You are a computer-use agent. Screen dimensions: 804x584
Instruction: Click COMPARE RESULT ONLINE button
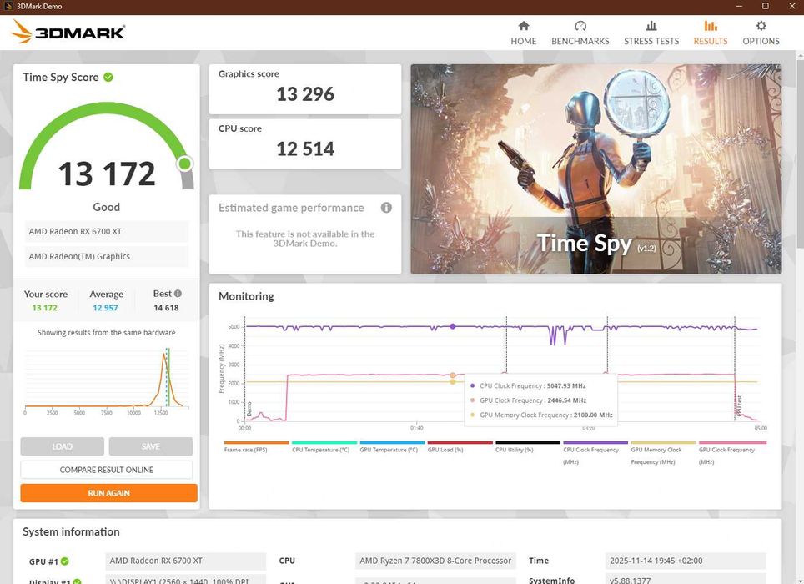coord(107,470)
